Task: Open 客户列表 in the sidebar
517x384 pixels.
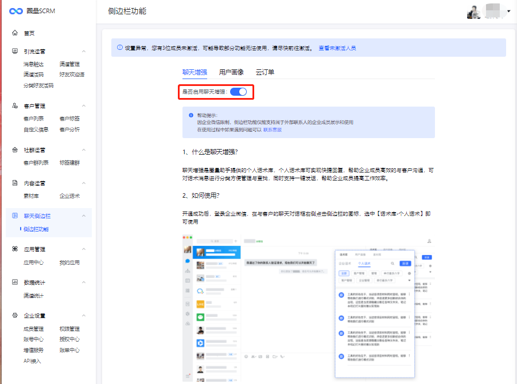Action: click(x=33, y=119)
